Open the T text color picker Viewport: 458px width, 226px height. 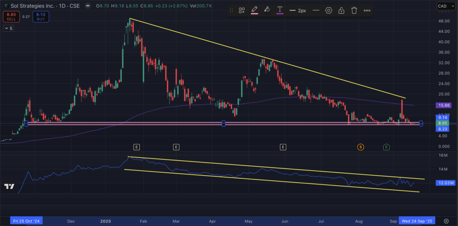(280, 11)
